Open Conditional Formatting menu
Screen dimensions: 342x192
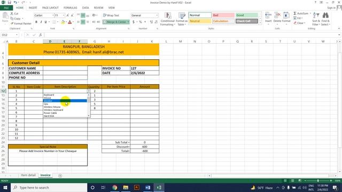(x=167, y=19)
